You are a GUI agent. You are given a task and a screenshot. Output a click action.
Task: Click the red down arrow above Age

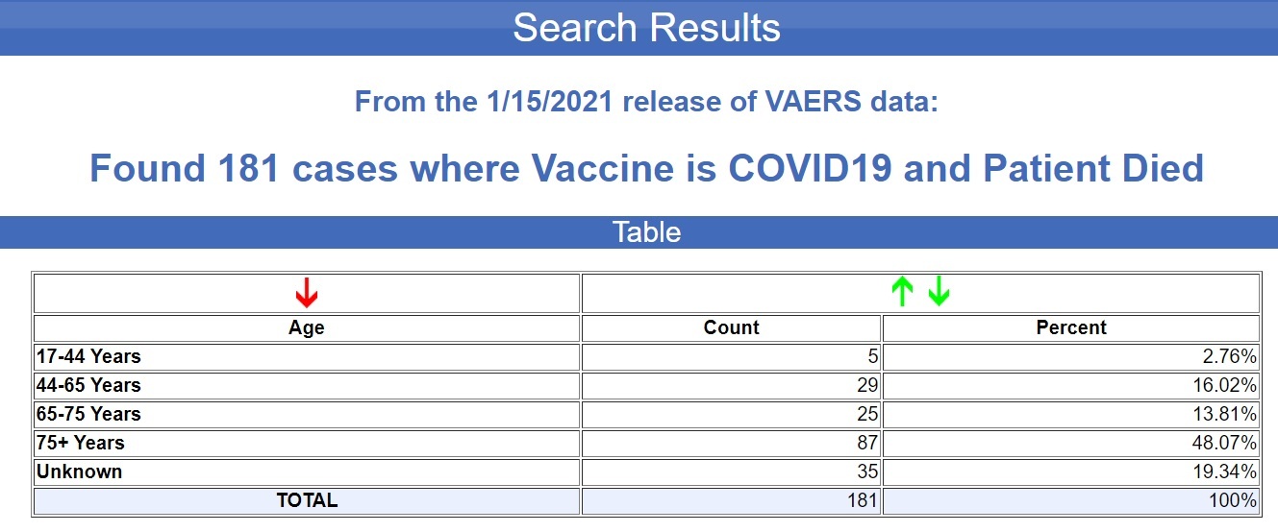(x=306, y=292)
